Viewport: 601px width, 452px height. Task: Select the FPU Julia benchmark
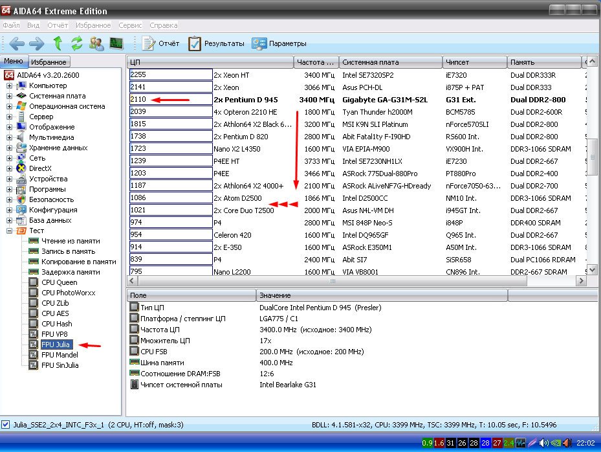pos(50,345)
